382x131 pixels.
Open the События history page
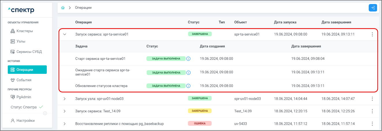tap(24, 80)
